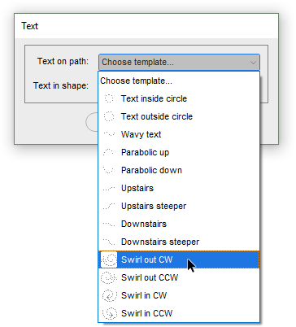The width and height of the screenshot is (296, 327).
Task: Click the Text dialog title bar
Action: tap(146, 26)
